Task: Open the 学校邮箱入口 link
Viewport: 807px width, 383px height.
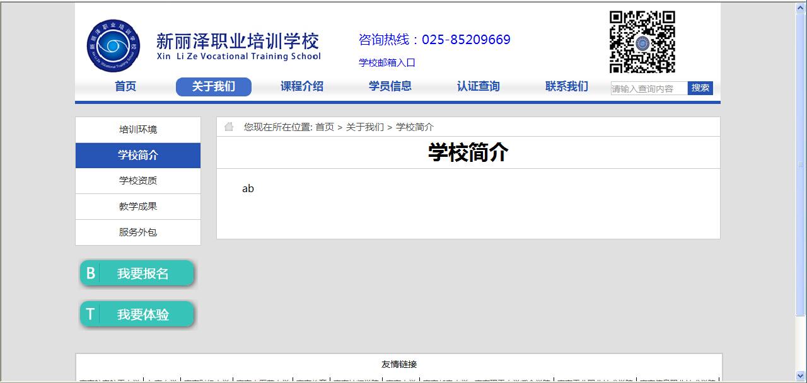Action: [387, 63]
